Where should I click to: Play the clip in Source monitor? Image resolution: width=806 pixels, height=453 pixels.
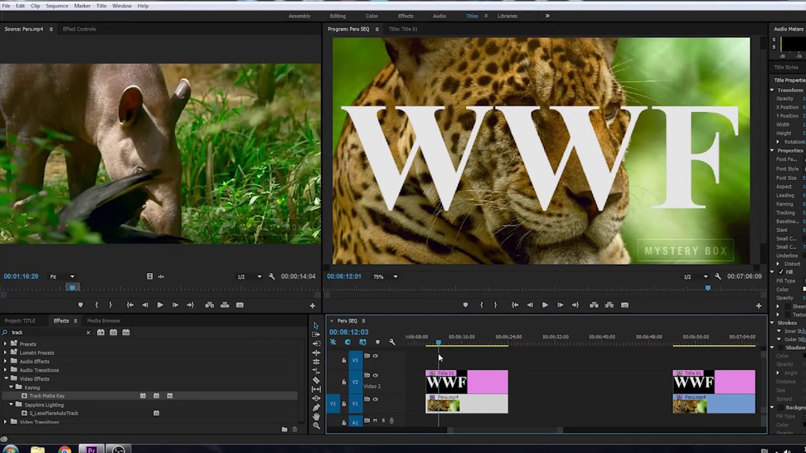[x=160, y=305]
